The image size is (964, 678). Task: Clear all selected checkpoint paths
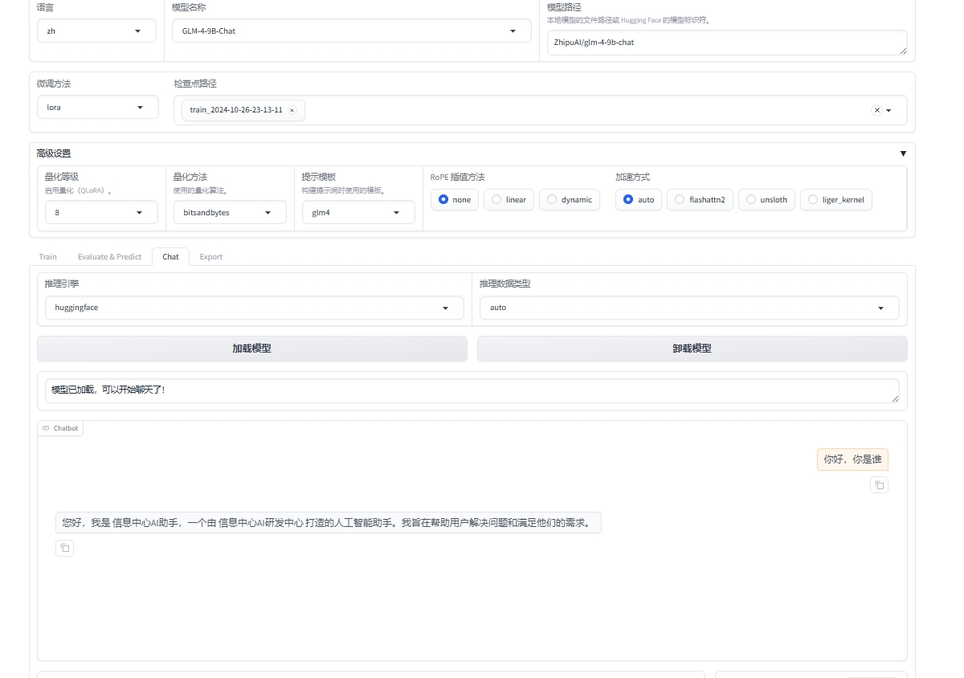876,110
